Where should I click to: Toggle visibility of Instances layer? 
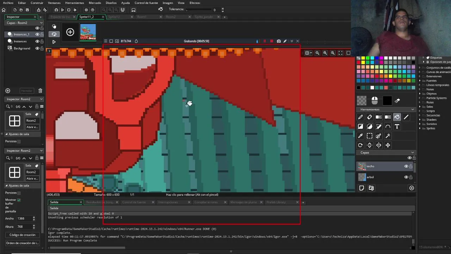click(37, 41)
